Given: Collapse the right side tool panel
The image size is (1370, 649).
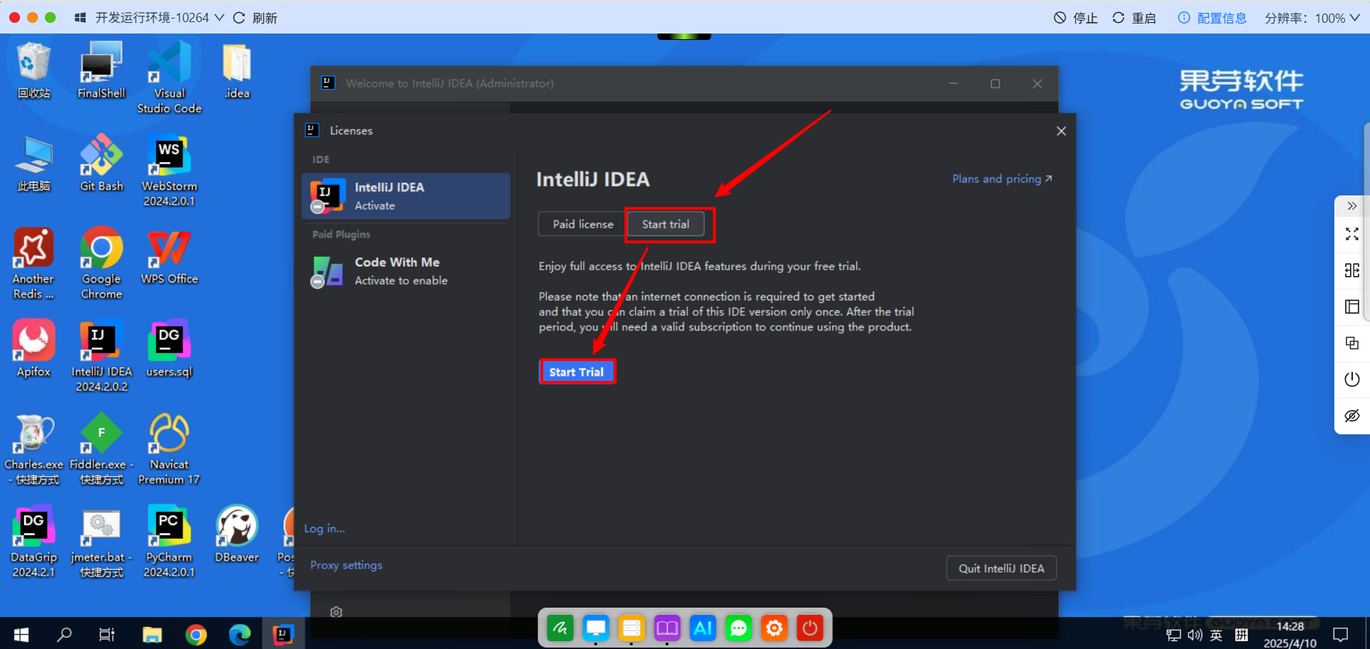Looking at the screenshot, I should click(x=1351, y=206).
